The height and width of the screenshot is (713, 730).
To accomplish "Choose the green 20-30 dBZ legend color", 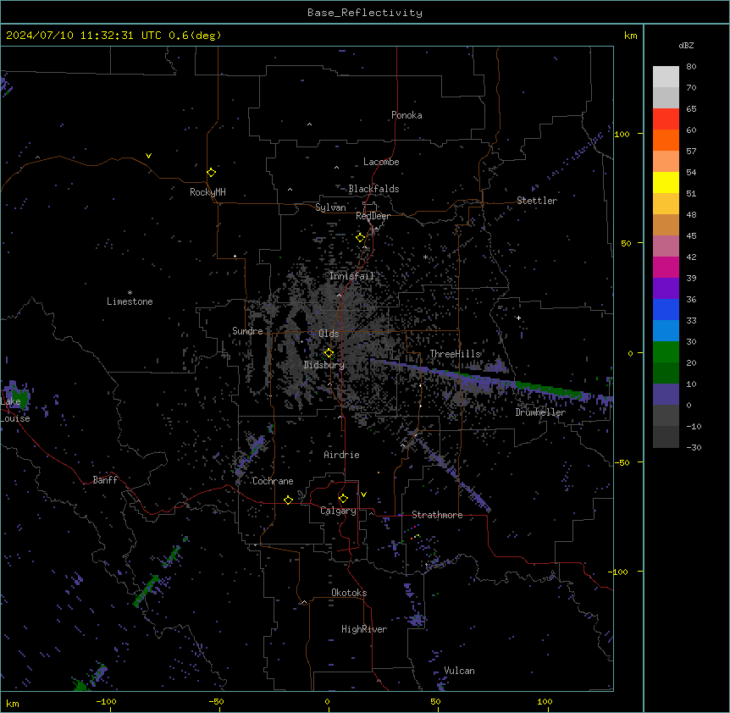I will tap(666, 352).
